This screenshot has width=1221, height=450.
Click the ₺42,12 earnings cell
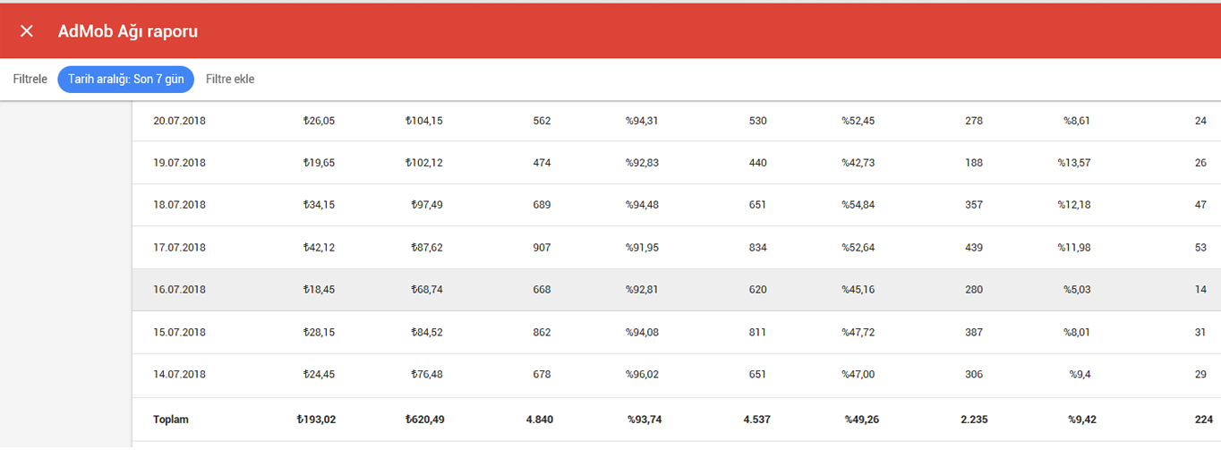point(319,248)
